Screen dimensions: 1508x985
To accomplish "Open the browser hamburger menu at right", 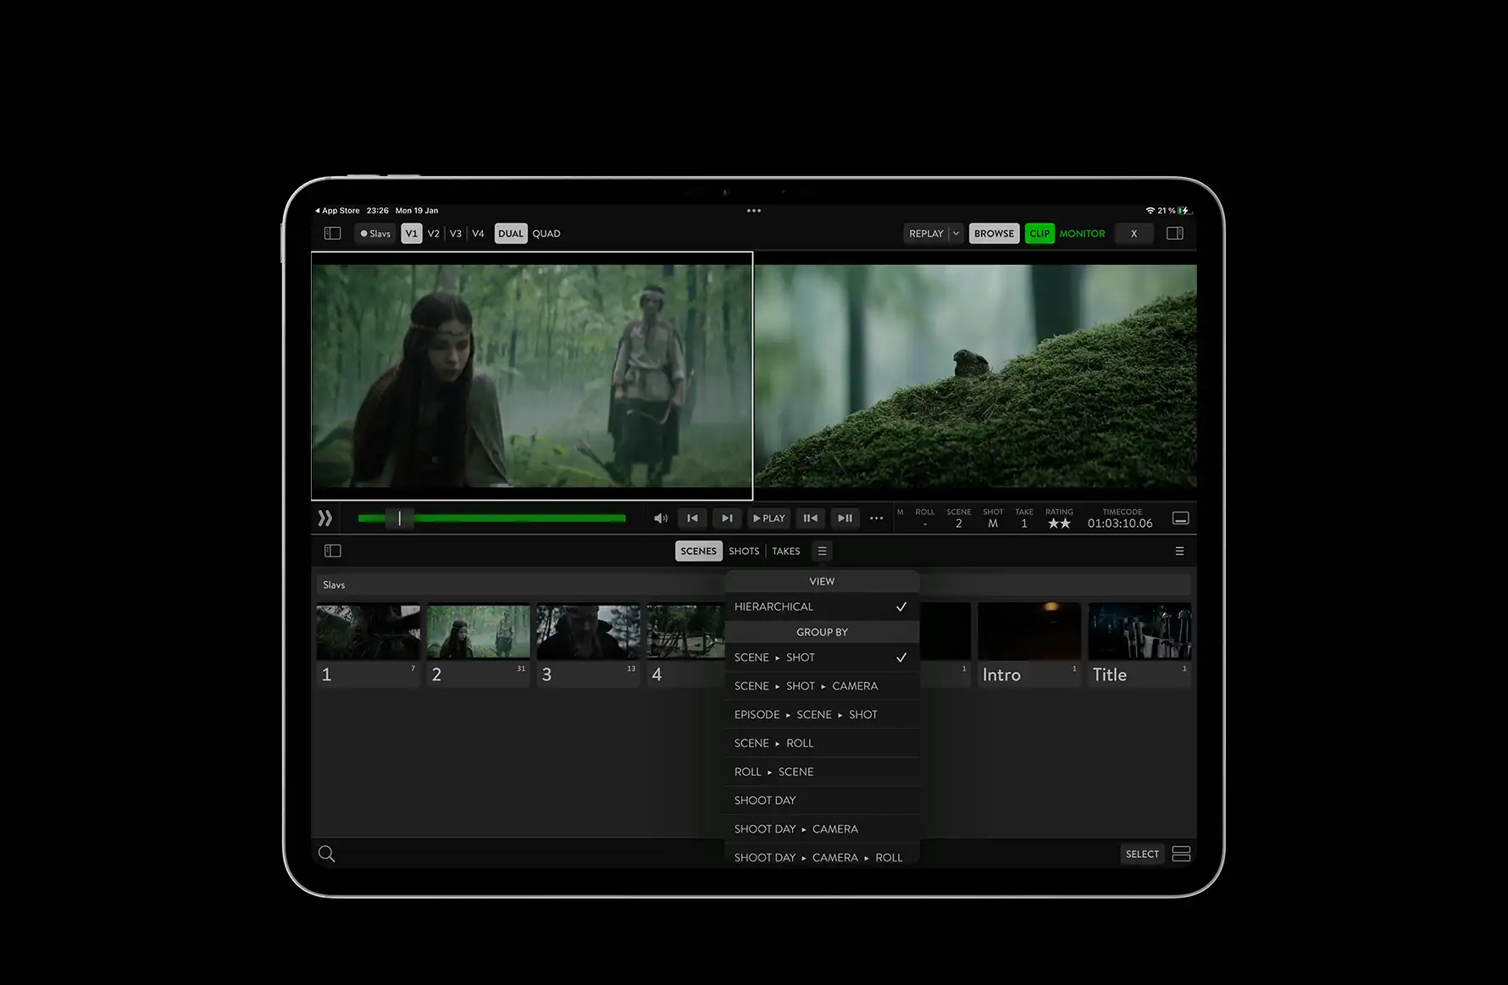I will point(1179,551).
